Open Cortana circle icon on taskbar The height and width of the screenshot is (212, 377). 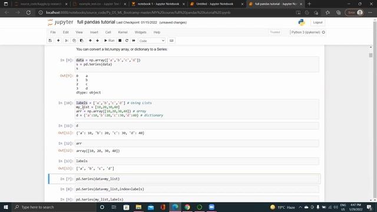tap(102, 207)
